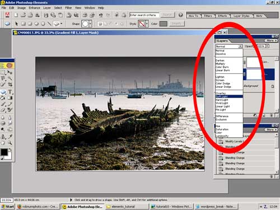Select the Zoom magnifier tool
Image resolution: width=280 pixels, height=210 pixels.
click(10, 143)
